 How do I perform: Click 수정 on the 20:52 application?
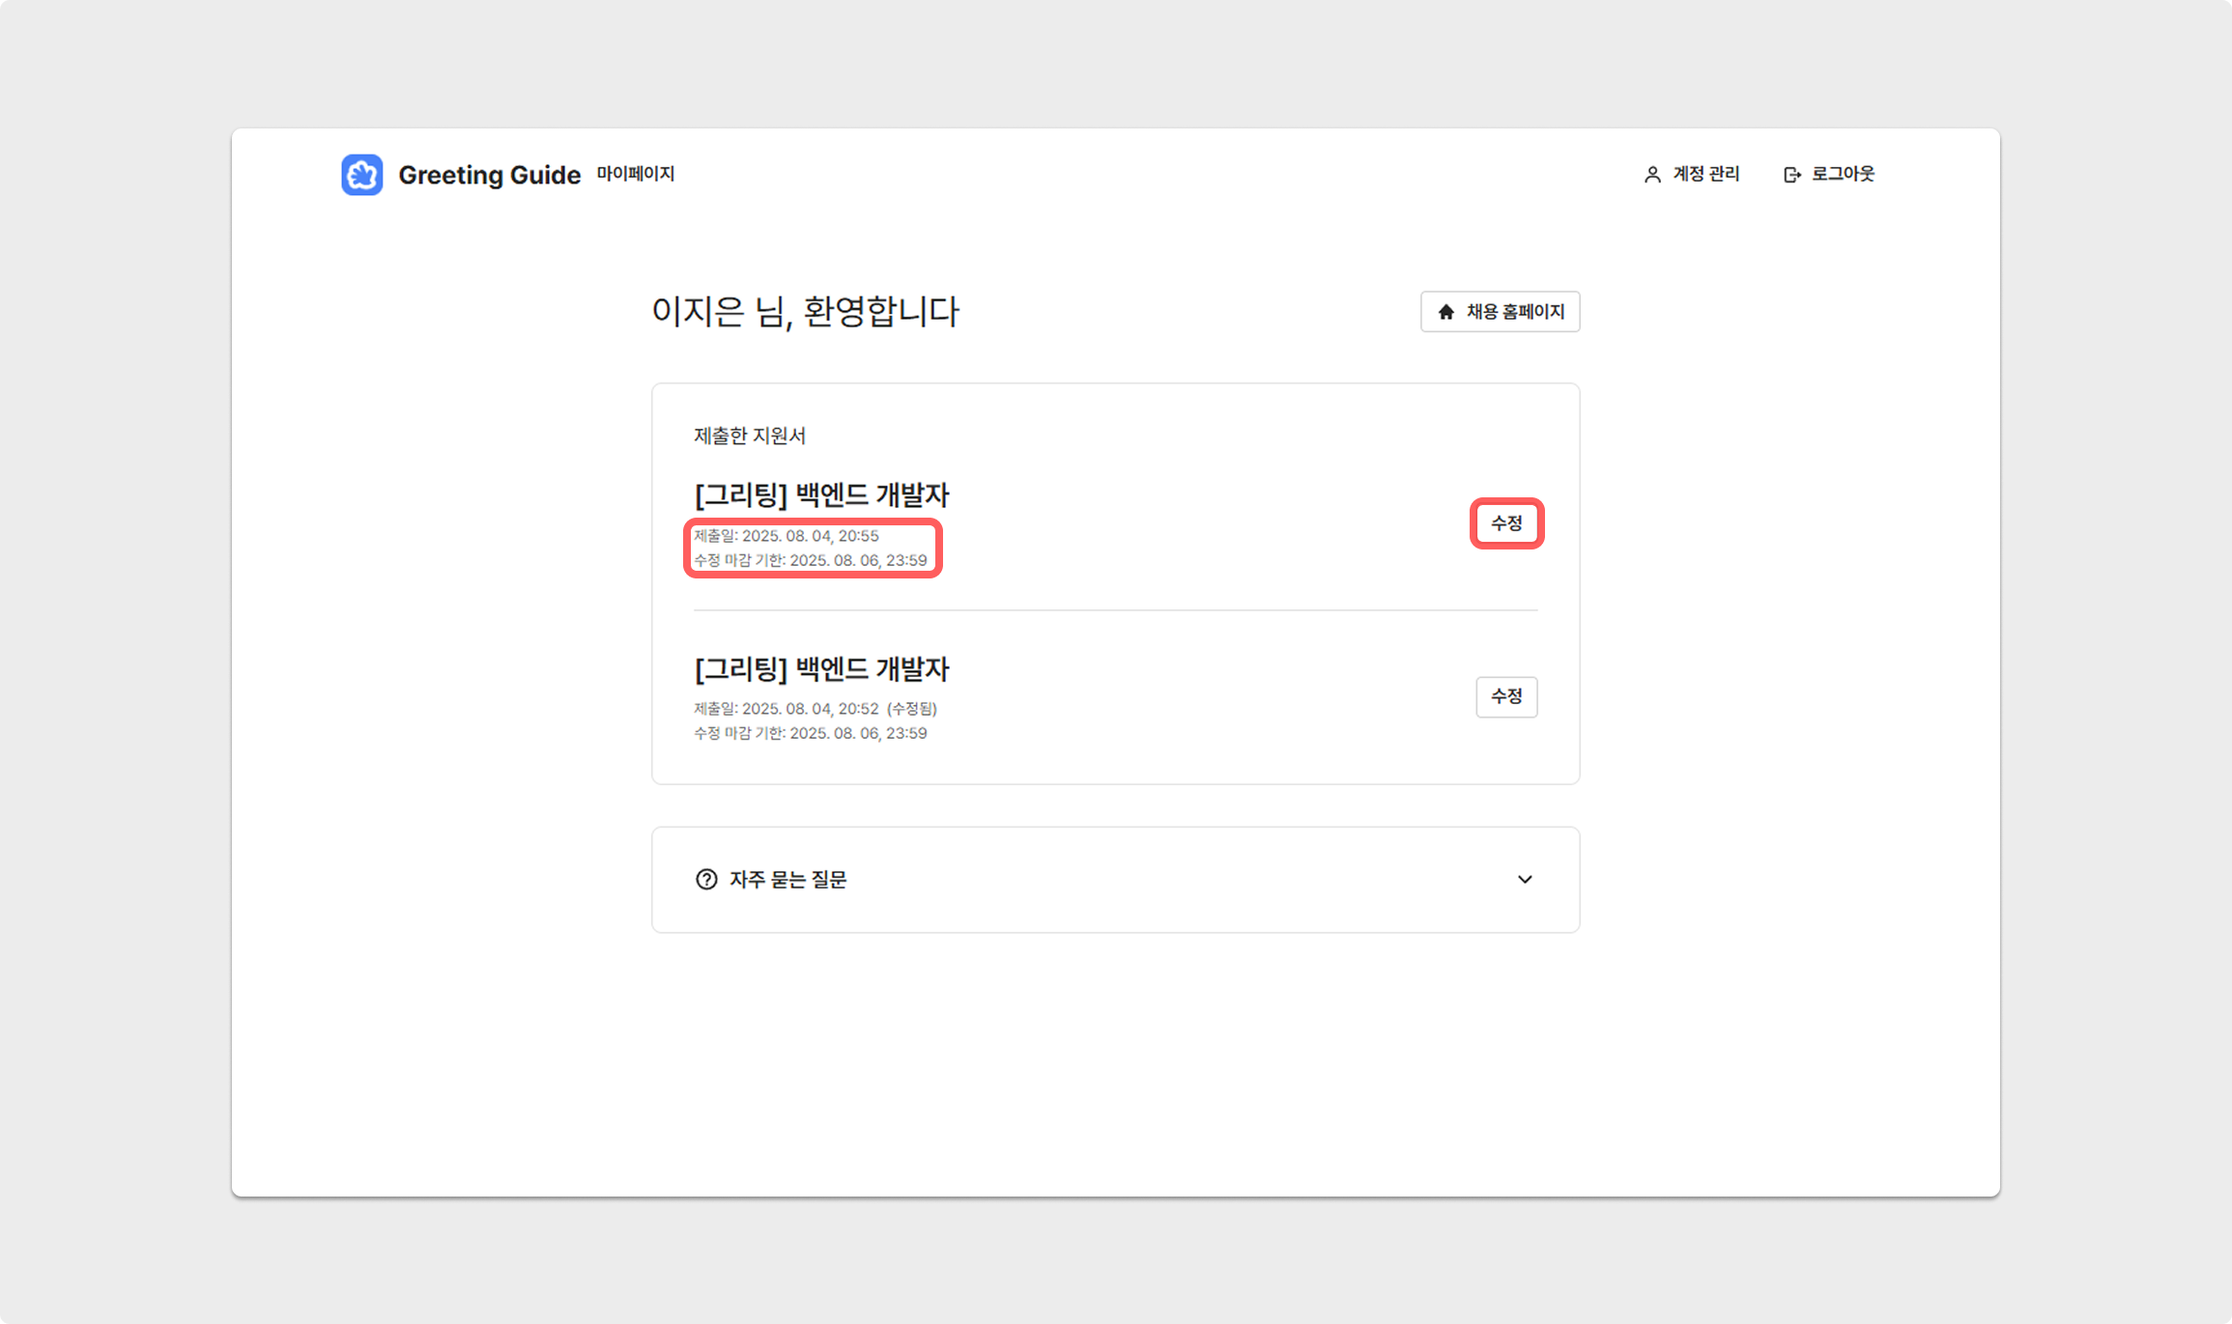tap(1506, 696)
